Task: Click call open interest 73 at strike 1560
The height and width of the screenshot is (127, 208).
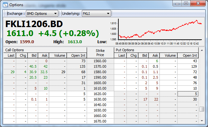Action: (77, 61)
